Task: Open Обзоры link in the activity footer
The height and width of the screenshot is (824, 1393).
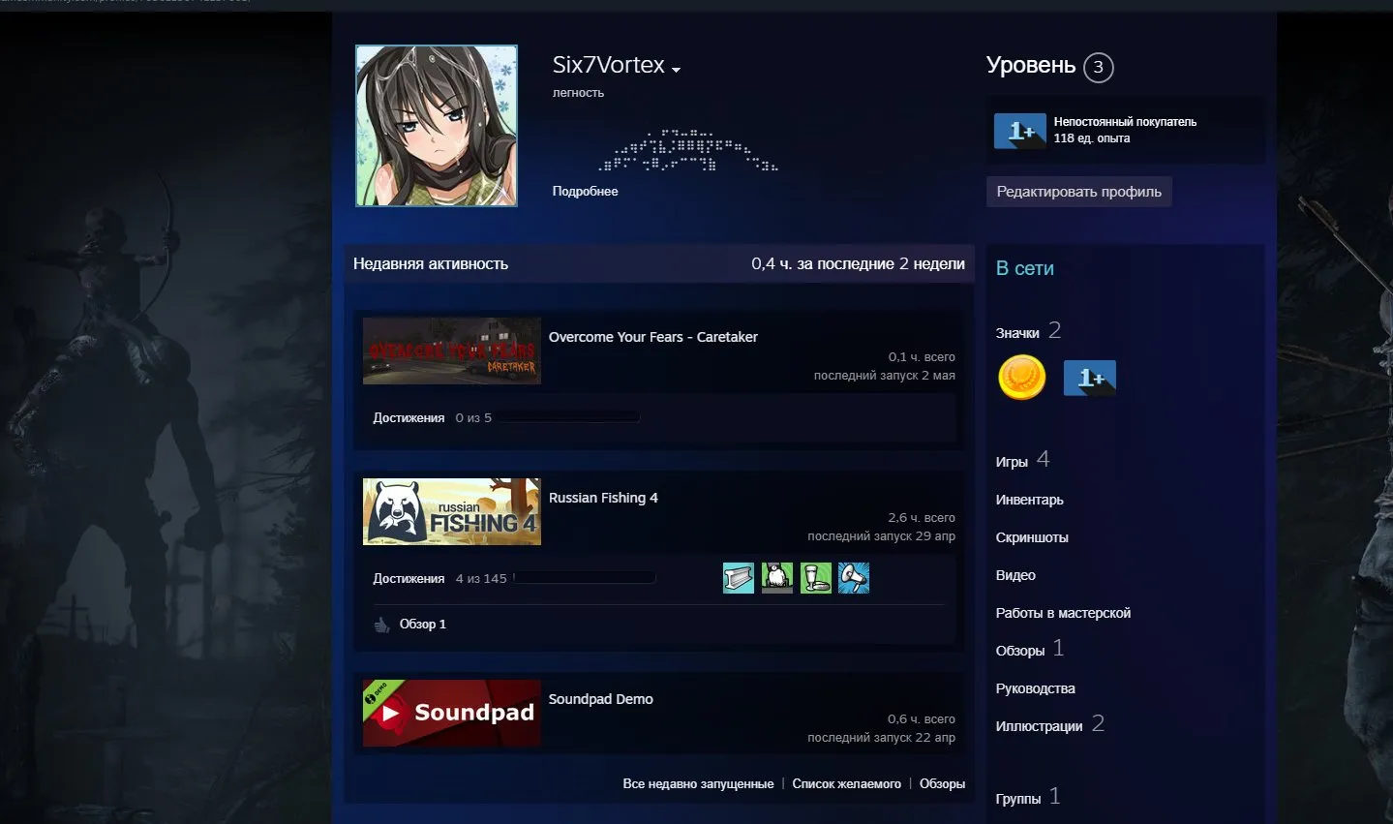Action: (942, 784)
